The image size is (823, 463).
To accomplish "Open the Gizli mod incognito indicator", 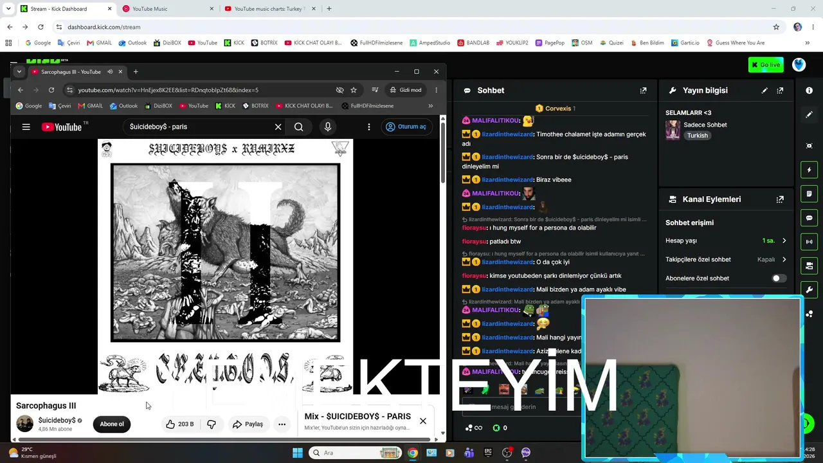I will tap(406, 90).
